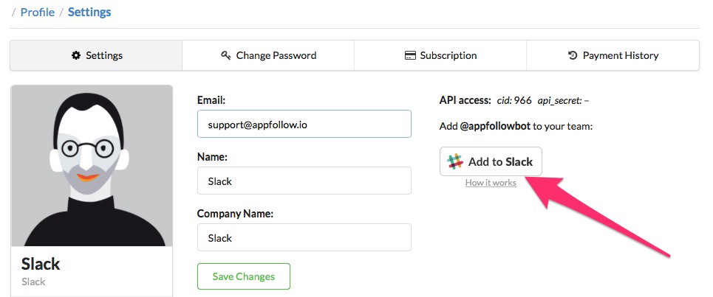Screen dimensions: 713x297
Task: Click into the Name text field
Action: pyautogui.click(x=304, y=181)
